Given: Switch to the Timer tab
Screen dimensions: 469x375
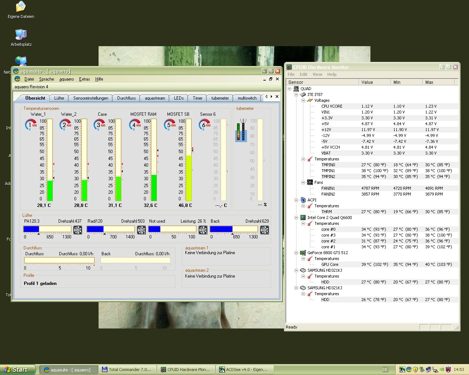Looking at the screenshot, I should [x=197, y=98].
